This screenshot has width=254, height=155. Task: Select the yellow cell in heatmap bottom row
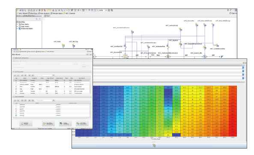pos(168,135)
